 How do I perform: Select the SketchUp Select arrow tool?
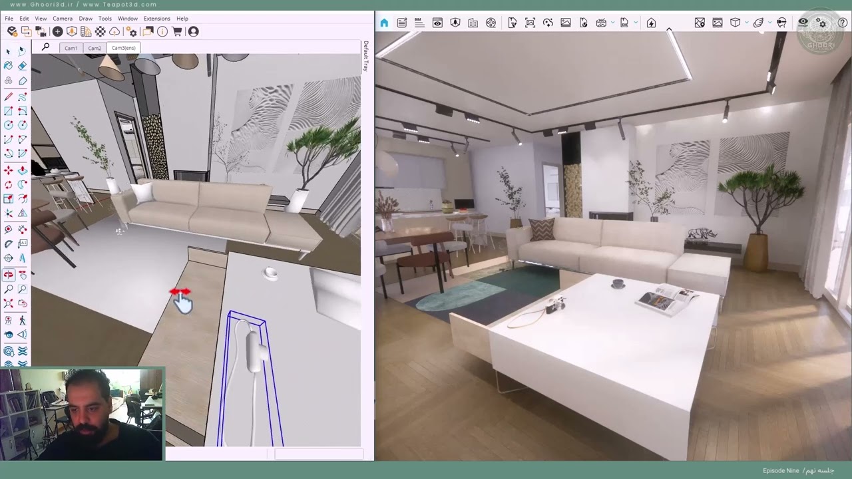coord(8,51)
